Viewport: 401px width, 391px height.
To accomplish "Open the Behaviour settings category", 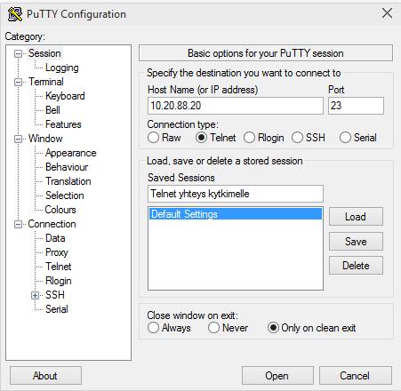I will (67, 167).
